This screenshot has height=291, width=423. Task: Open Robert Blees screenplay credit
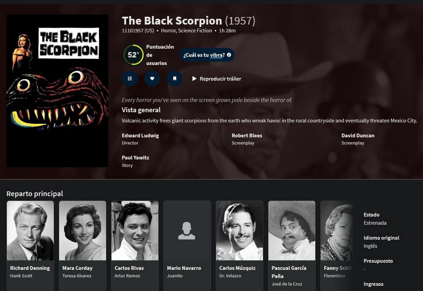pos(247,135)
